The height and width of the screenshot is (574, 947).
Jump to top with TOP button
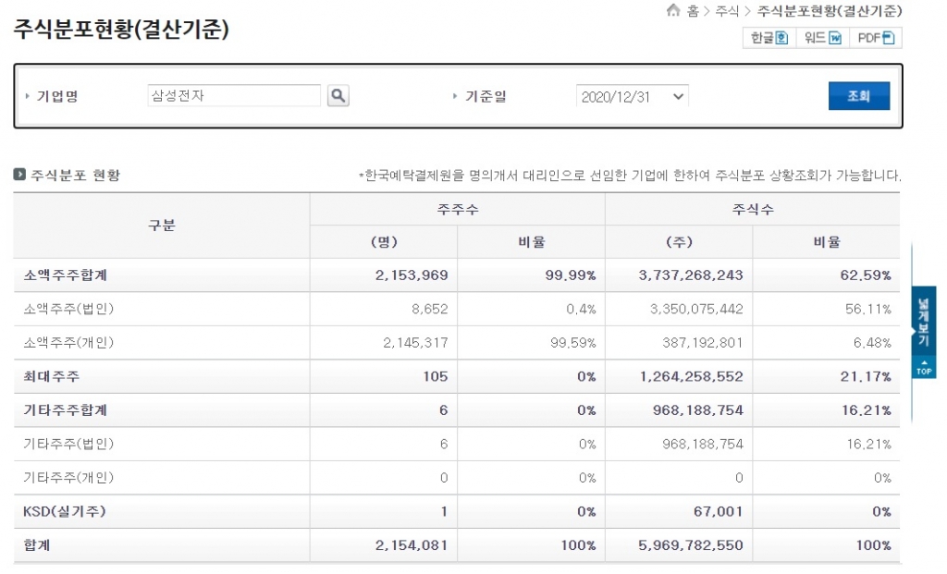[924, 368]
